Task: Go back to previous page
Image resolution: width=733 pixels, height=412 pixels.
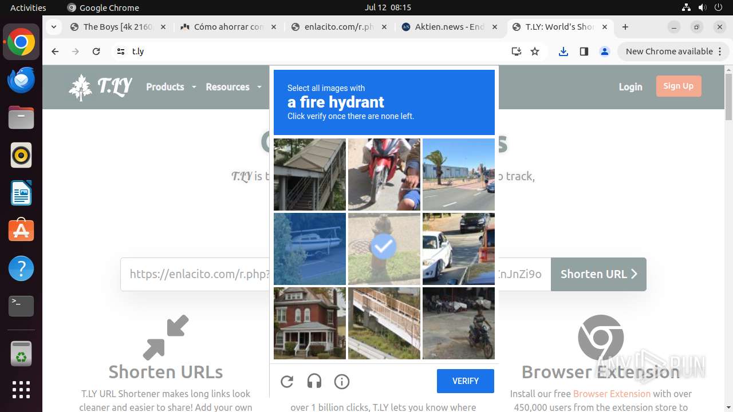Action: click(55, 51)
